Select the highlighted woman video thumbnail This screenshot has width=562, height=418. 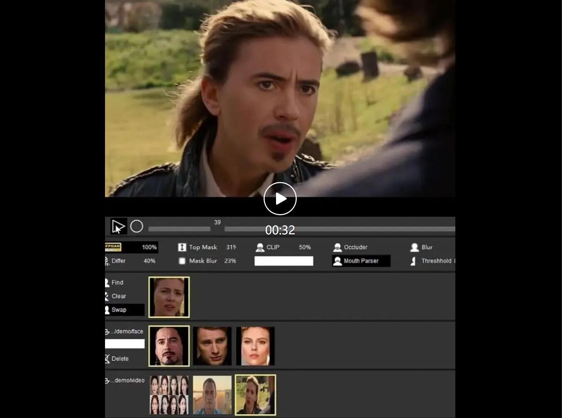coord(255,395)
